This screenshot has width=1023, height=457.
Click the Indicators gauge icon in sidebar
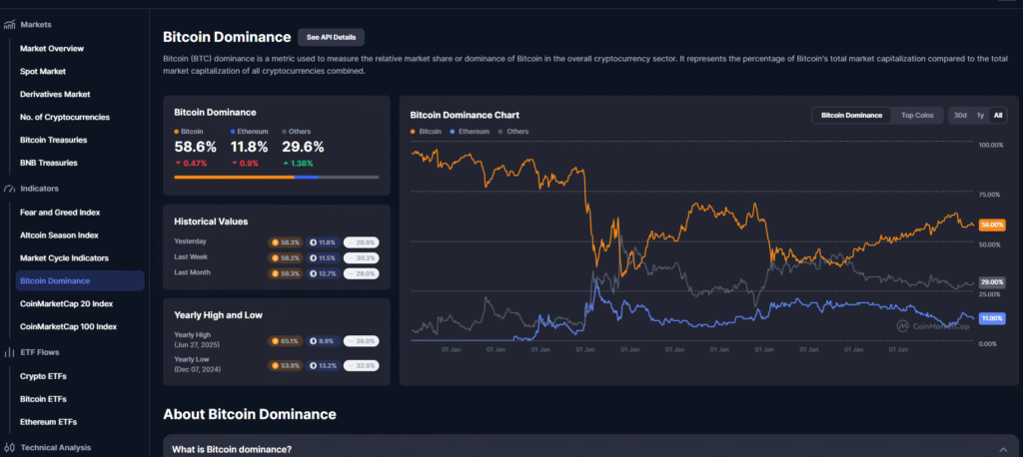tap(7, 188)
